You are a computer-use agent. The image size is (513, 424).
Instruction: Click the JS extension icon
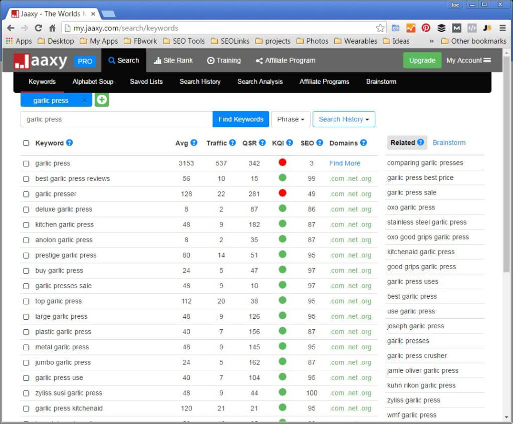[x=487, y=28]
